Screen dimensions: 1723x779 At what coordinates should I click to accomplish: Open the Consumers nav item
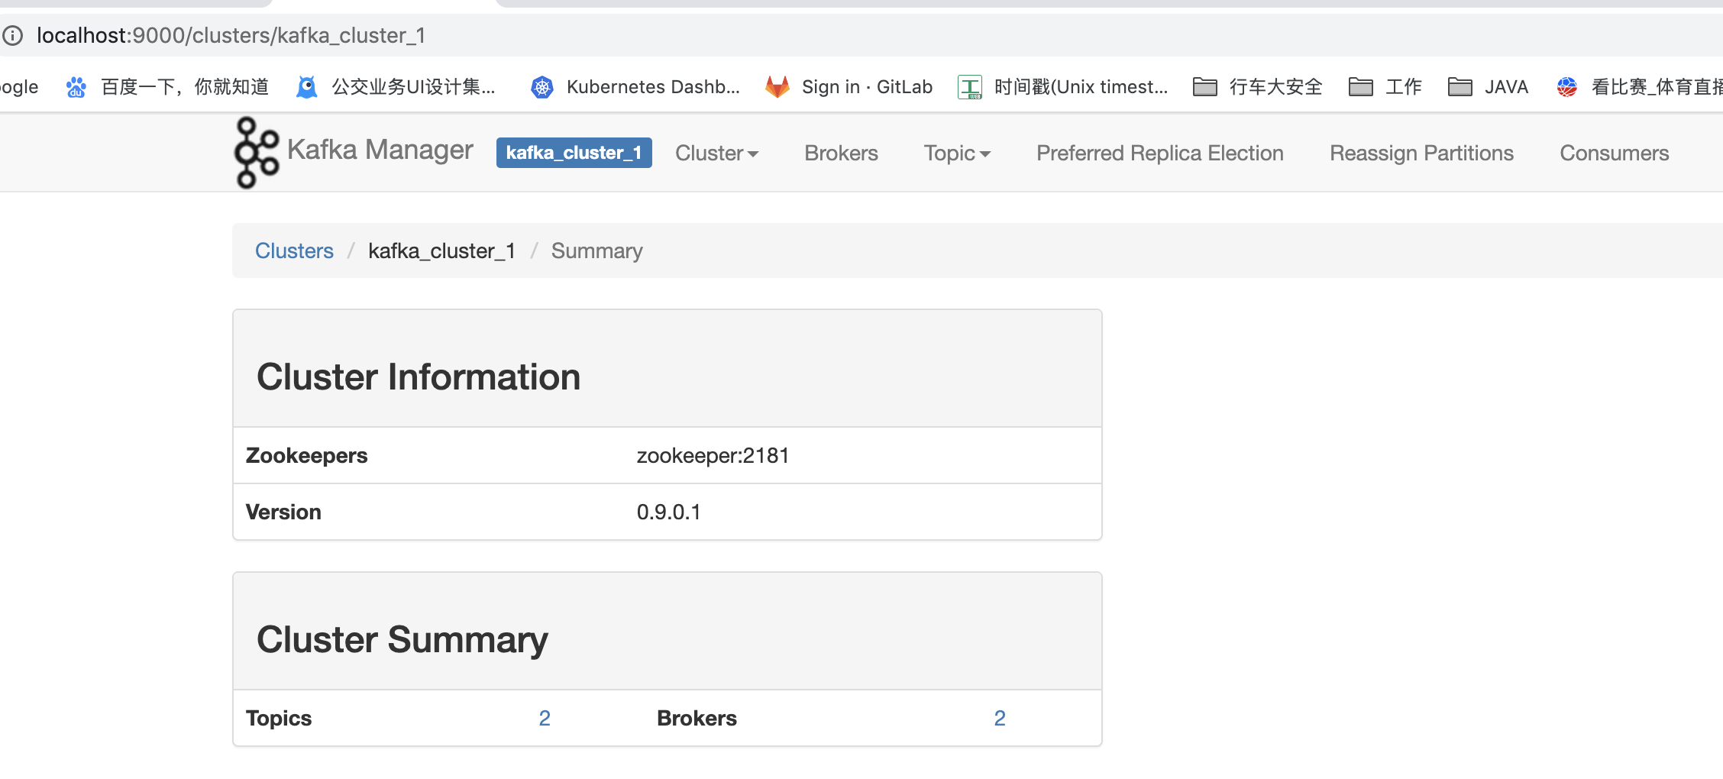[1614, 153]
